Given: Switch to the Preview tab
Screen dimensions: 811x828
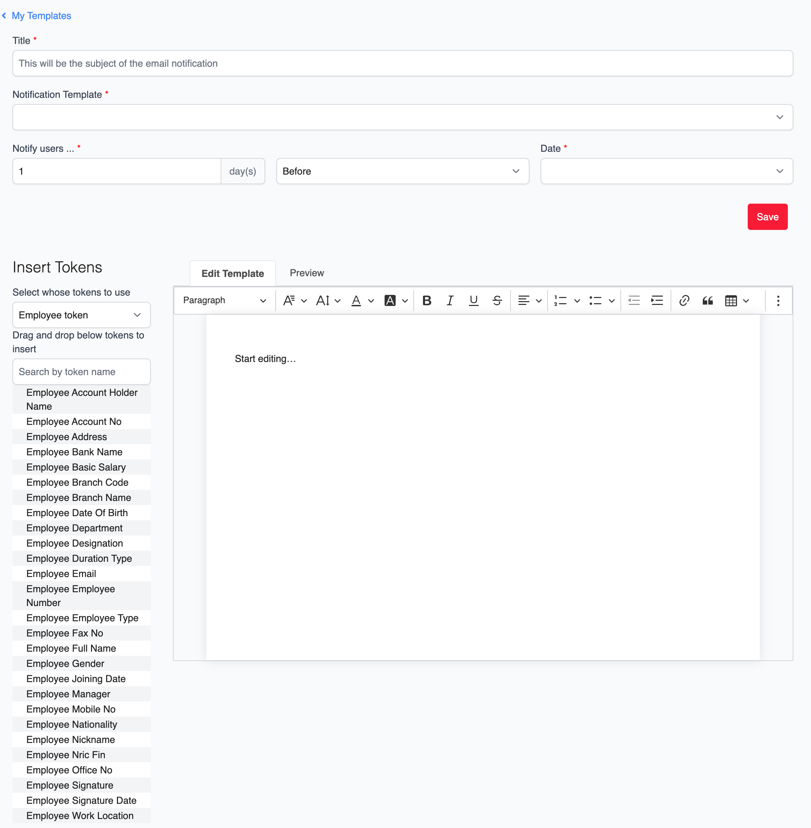Looking at the screenshot, I should [307, 273].
